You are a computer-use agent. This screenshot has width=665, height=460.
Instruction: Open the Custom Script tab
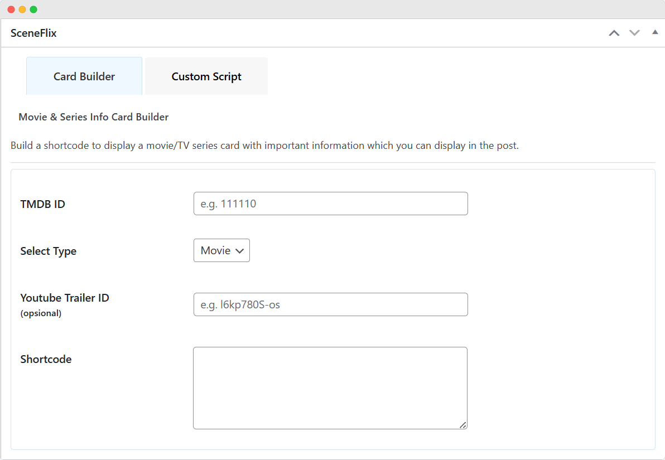pos(206,76)
